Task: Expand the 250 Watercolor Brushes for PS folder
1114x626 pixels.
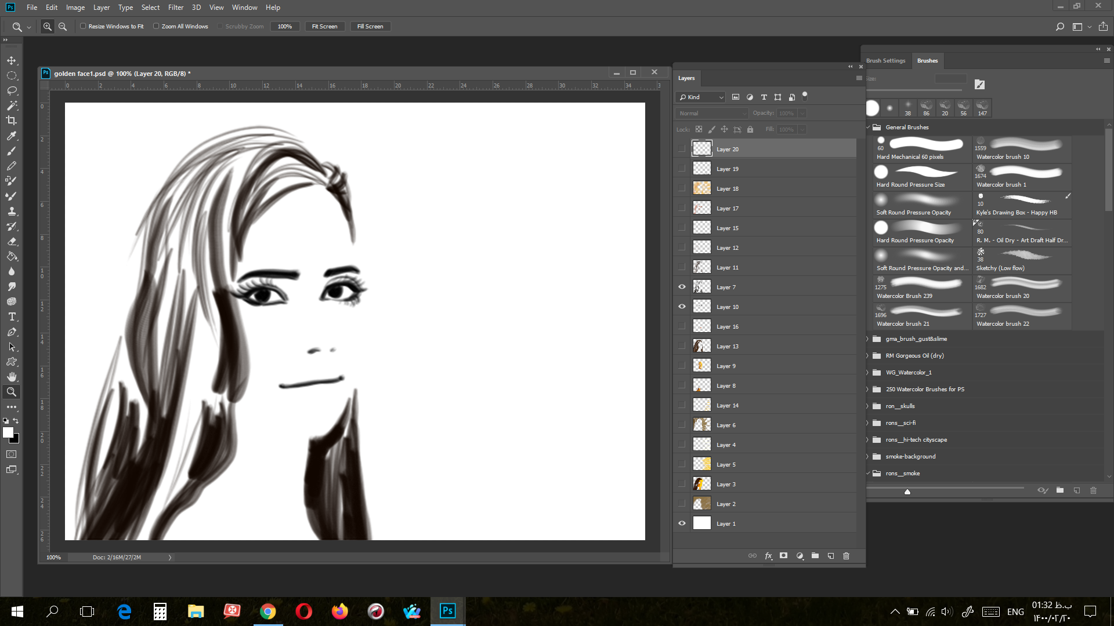Action: click(x=869, y=390)
